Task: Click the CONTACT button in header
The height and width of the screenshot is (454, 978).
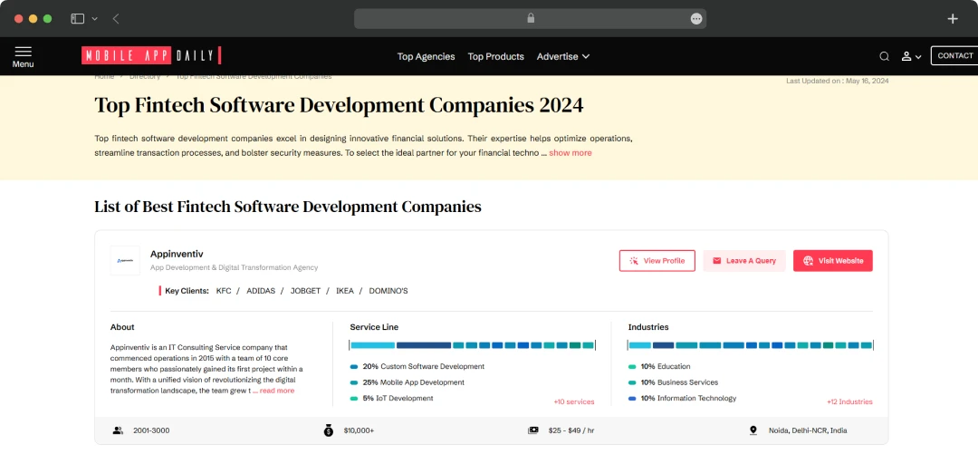Action: [955, 55]
